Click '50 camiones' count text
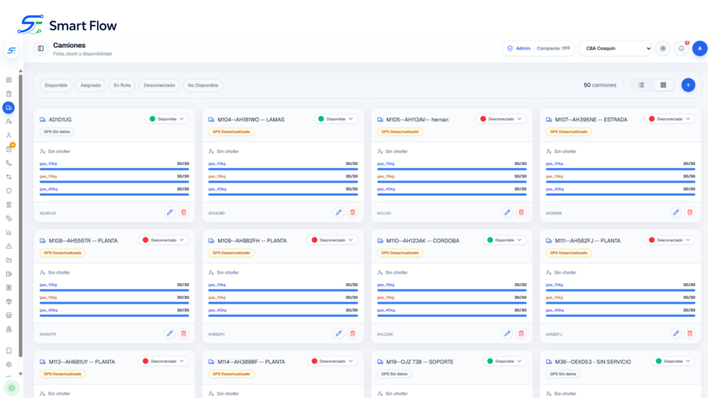 [599, 85]
